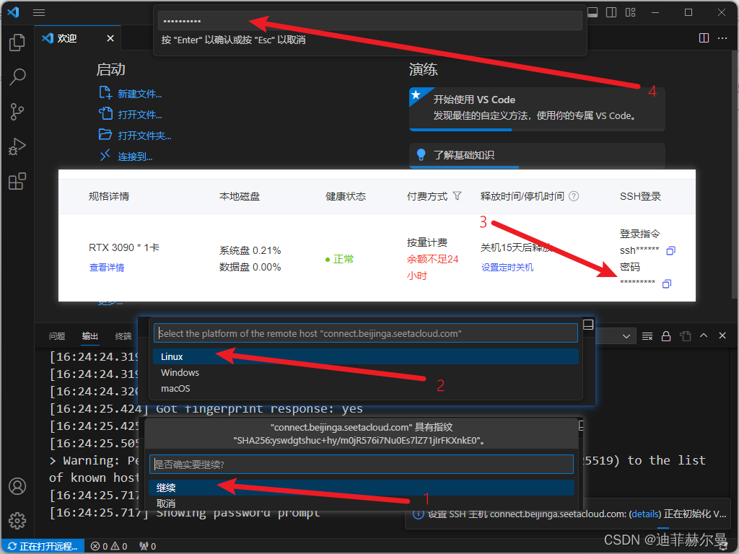Focus the 是否确实要继续 input field
739x554 pixels.
(362, 465)
